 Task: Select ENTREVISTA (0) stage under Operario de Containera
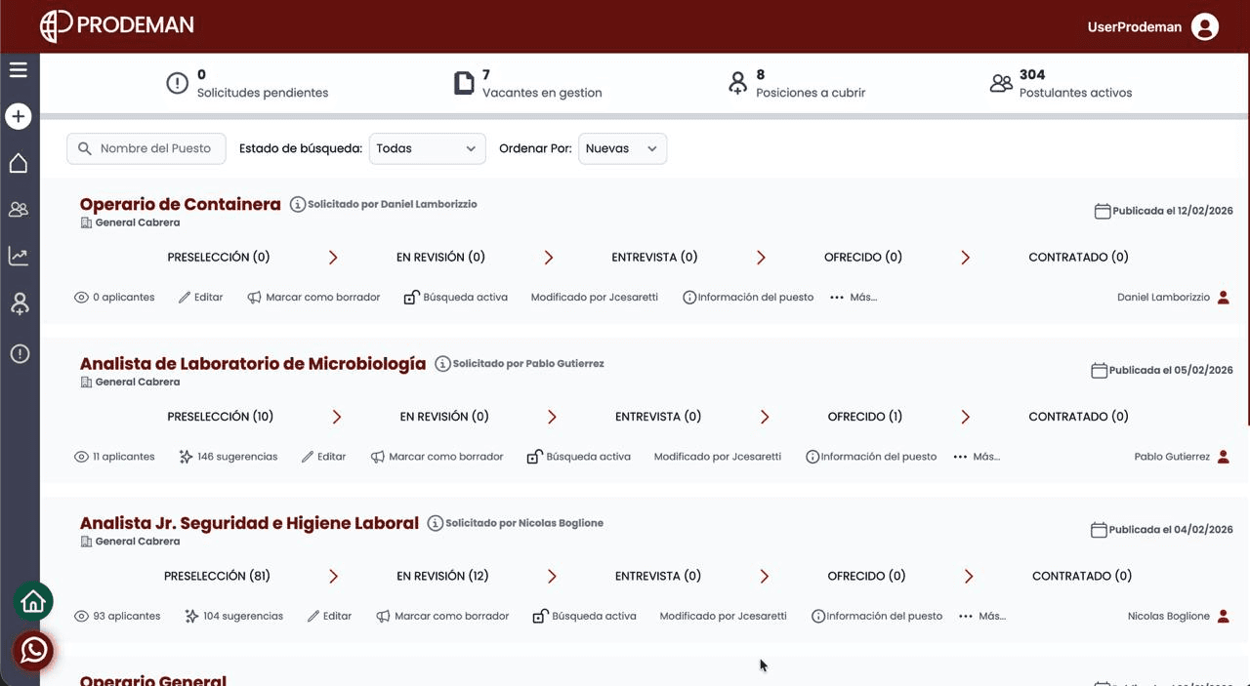[654, 258]
